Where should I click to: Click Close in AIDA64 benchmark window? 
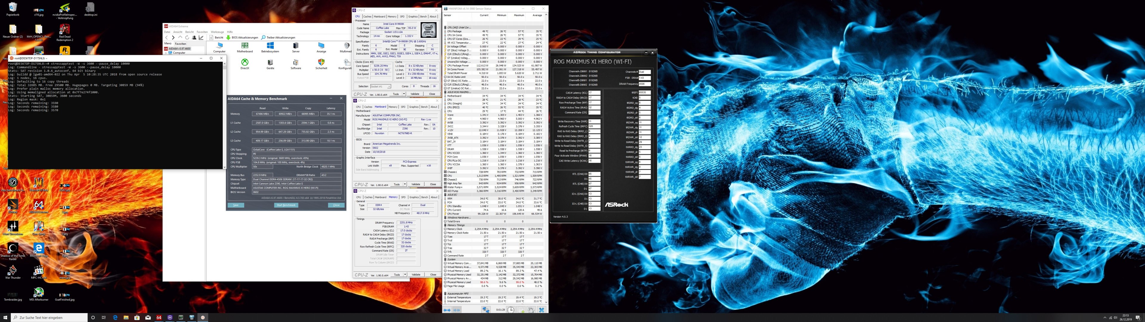coord(336,205)
